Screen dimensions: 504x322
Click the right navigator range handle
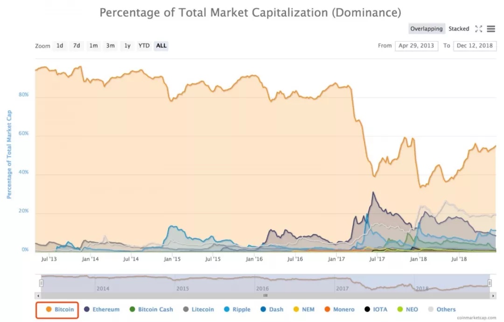(x=490, y=283)
